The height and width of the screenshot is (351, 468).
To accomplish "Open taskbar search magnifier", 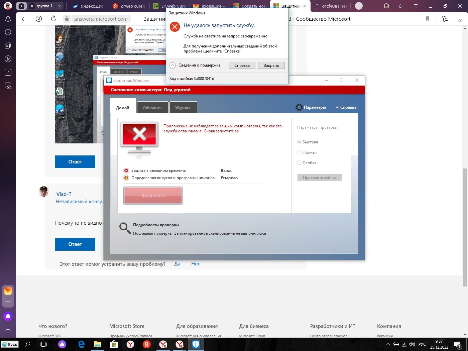I will coord(28,344).
